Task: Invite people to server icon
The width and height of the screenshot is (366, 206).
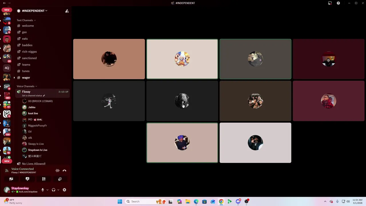Action: pyautogui.click(x=67, y=11)
